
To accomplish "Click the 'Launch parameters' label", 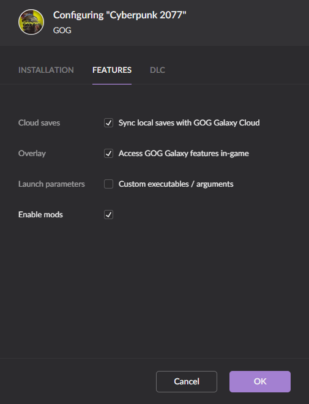I will pos(51,184).
